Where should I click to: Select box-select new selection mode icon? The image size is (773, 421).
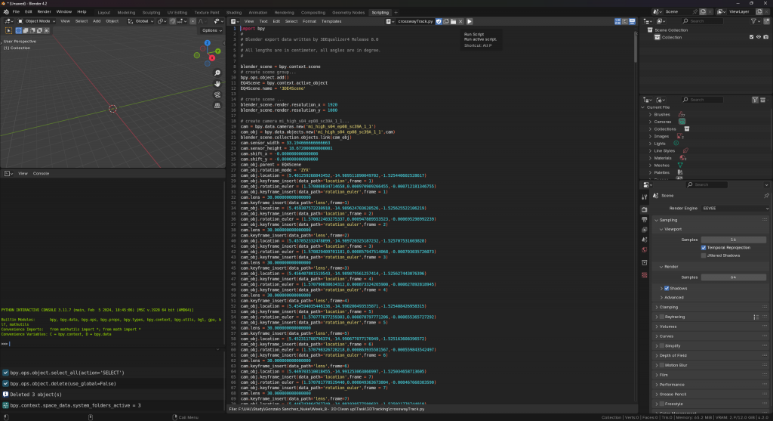pos(19,30)
